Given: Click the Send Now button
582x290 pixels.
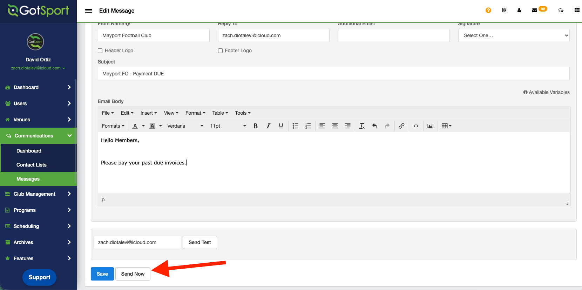Looking at the screenshot, I should (133, 274).
